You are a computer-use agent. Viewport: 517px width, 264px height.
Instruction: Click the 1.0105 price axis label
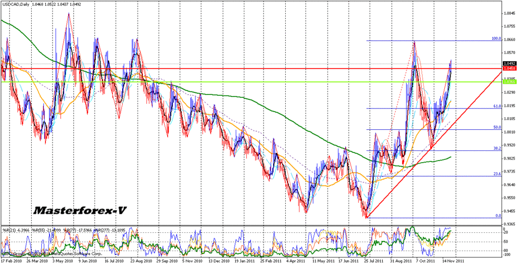click(x=509, y=119)
